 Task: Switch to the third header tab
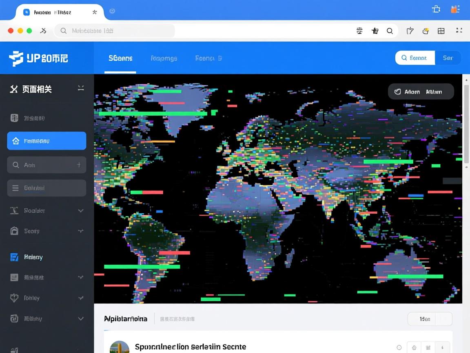(x=208, y=58)
